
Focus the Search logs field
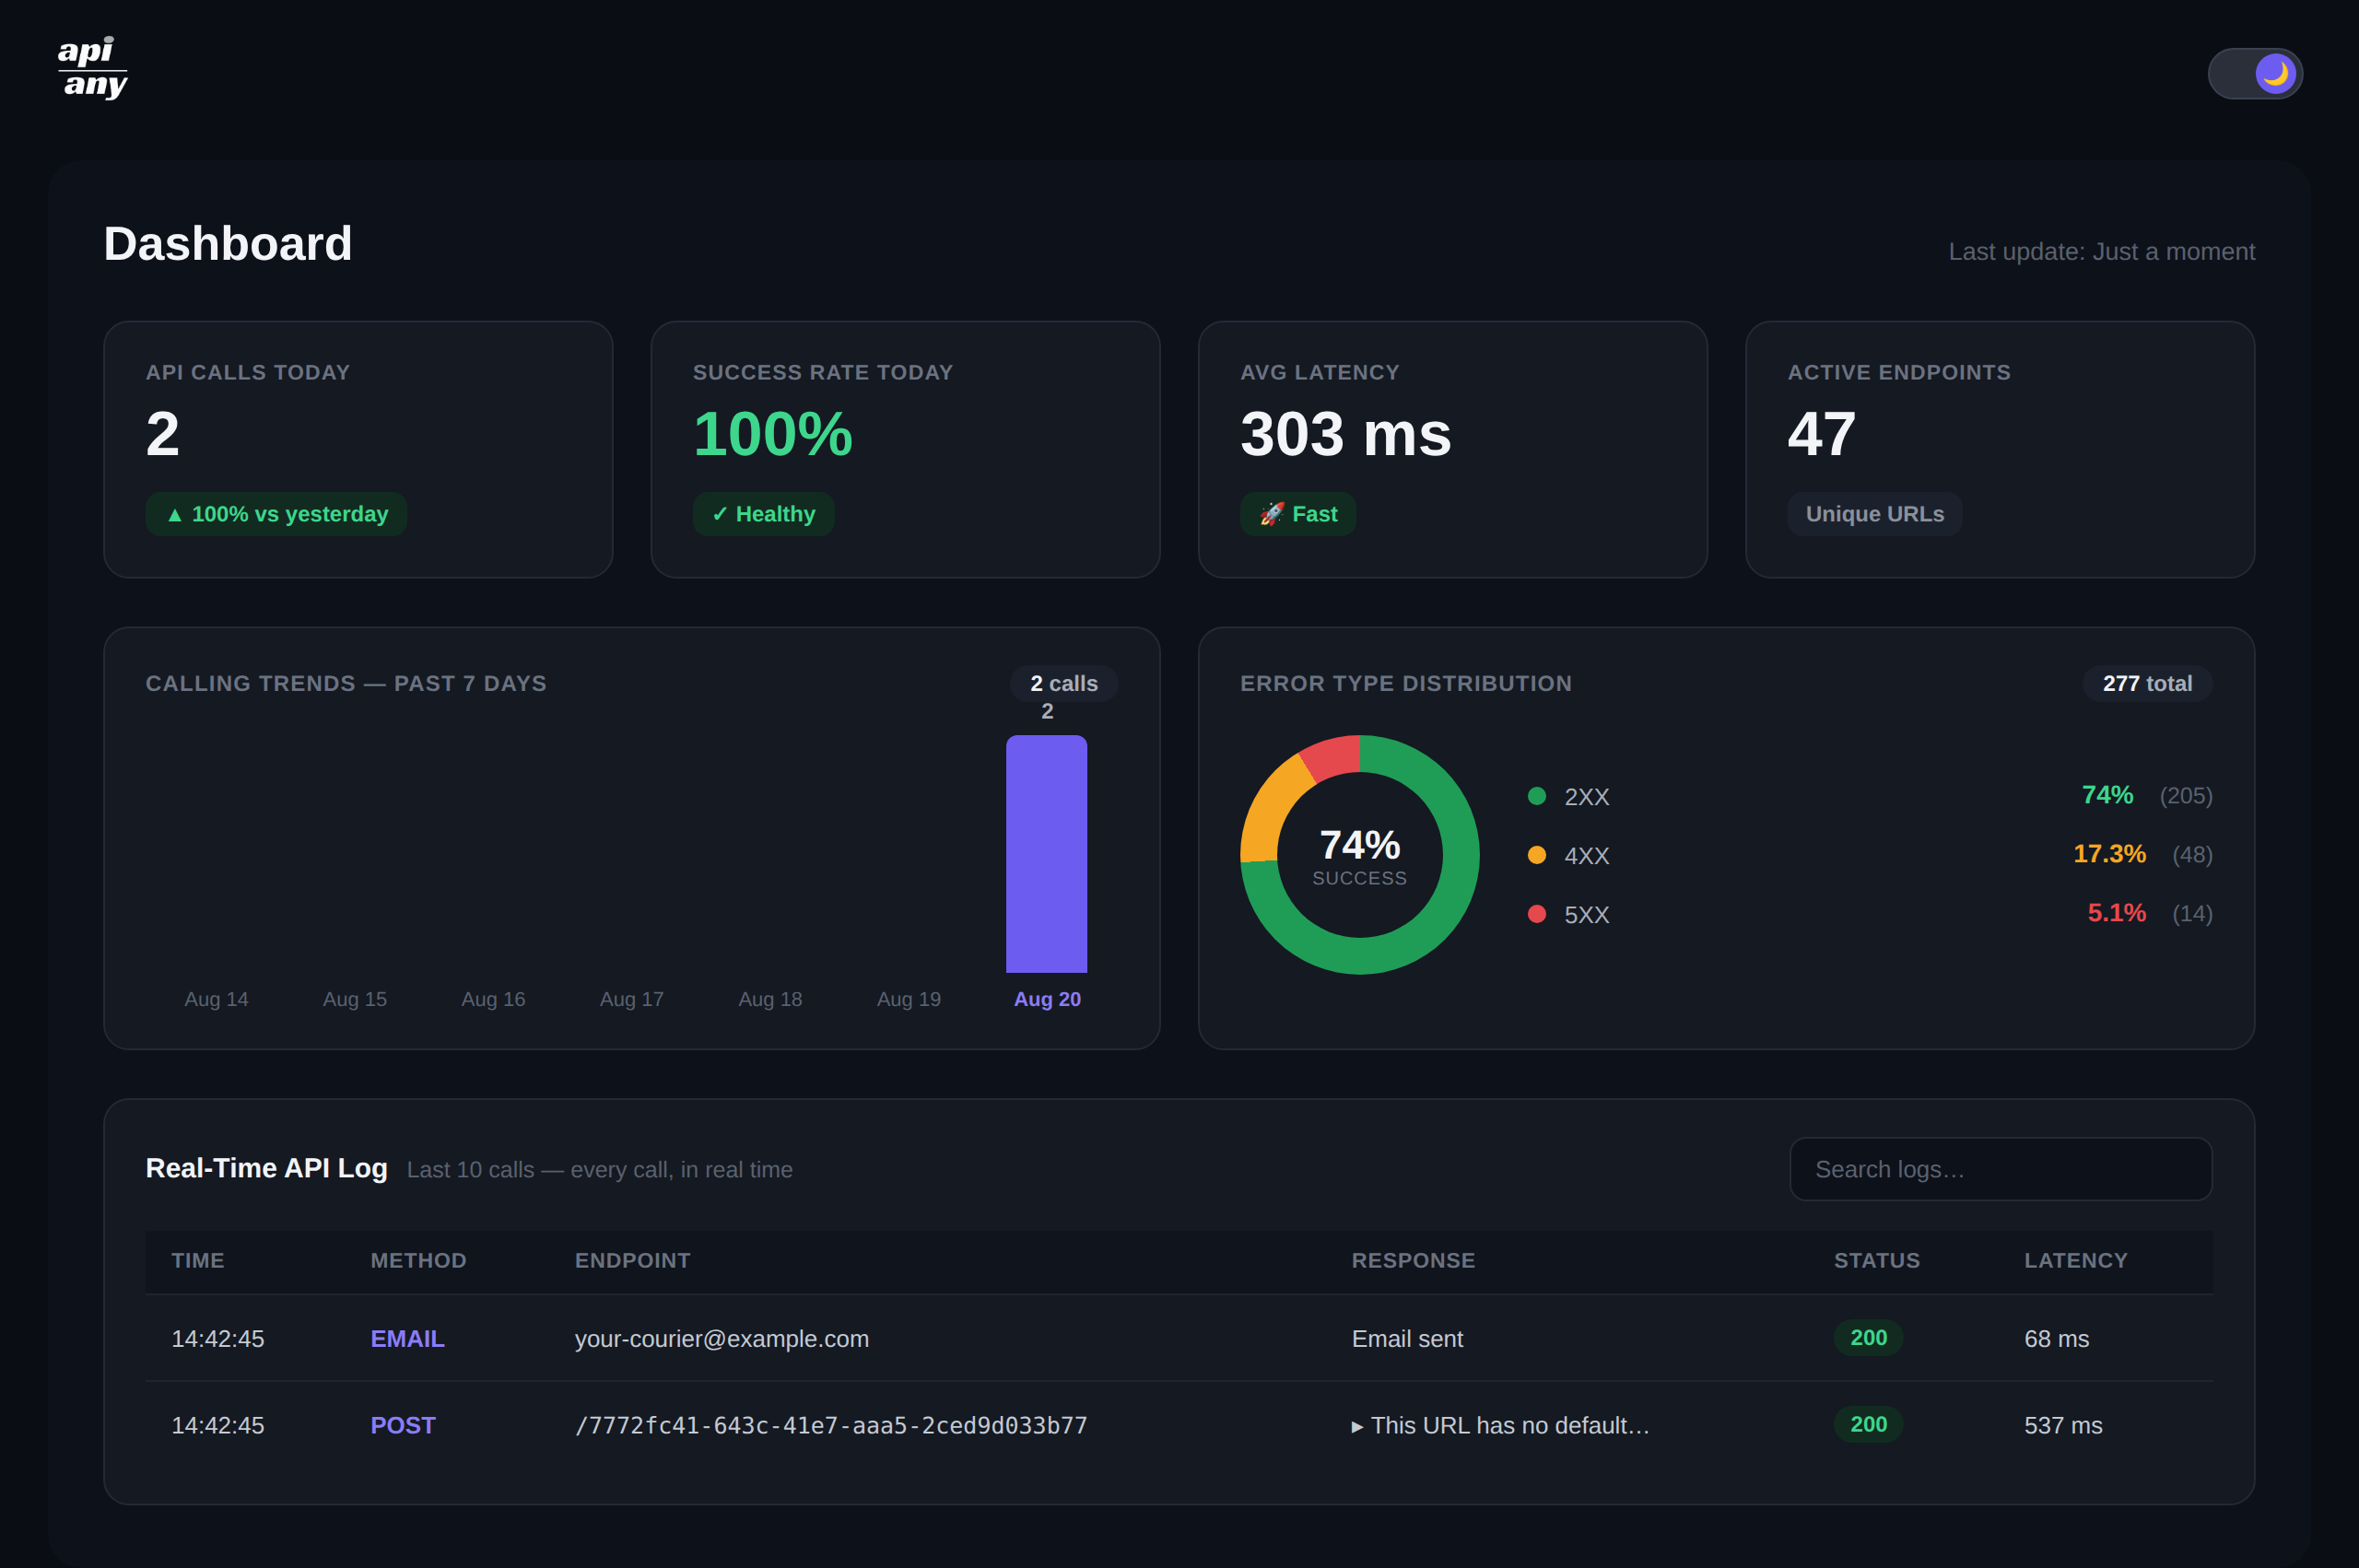2000,1169
